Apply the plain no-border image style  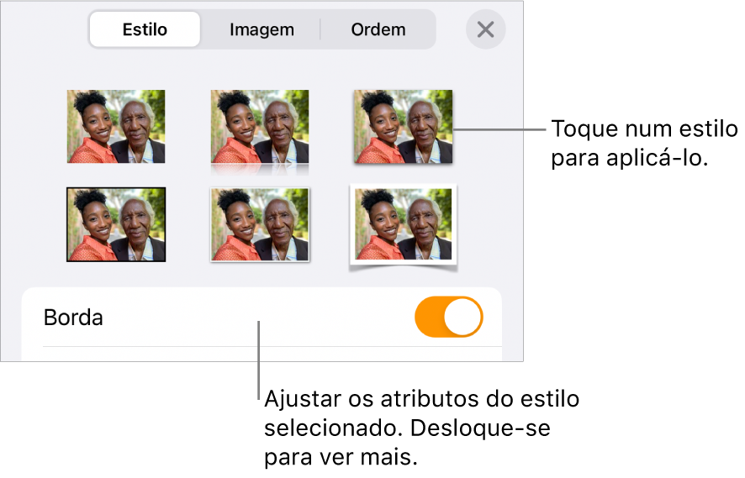pos(116,126)
